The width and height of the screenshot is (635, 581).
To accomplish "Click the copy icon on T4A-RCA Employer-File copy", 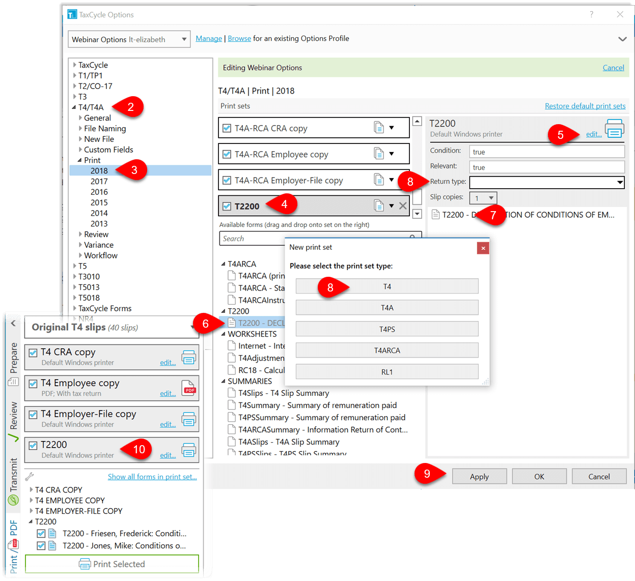I will tap(379, 180).
